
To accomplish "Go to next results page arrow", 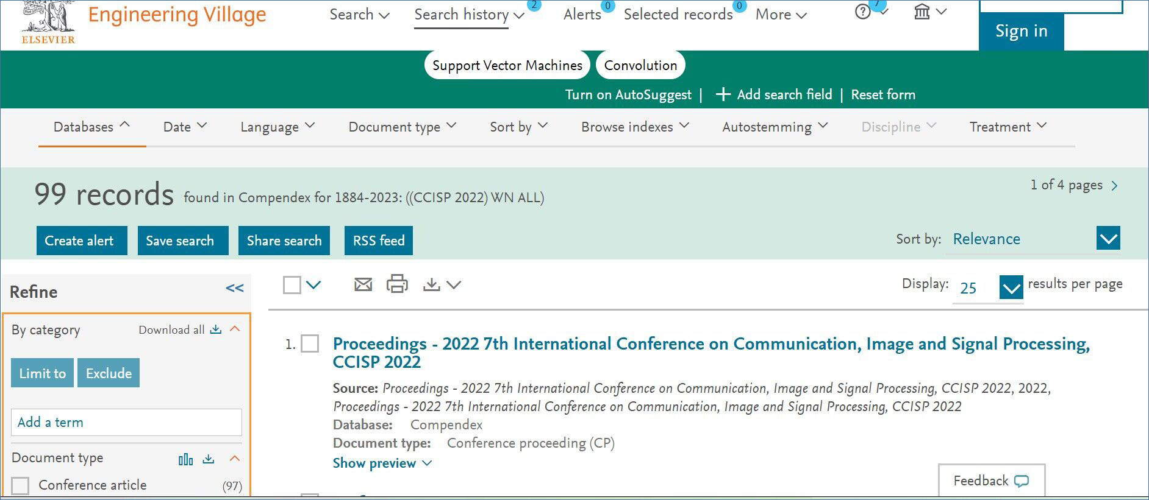I will tap(1114, 186).
